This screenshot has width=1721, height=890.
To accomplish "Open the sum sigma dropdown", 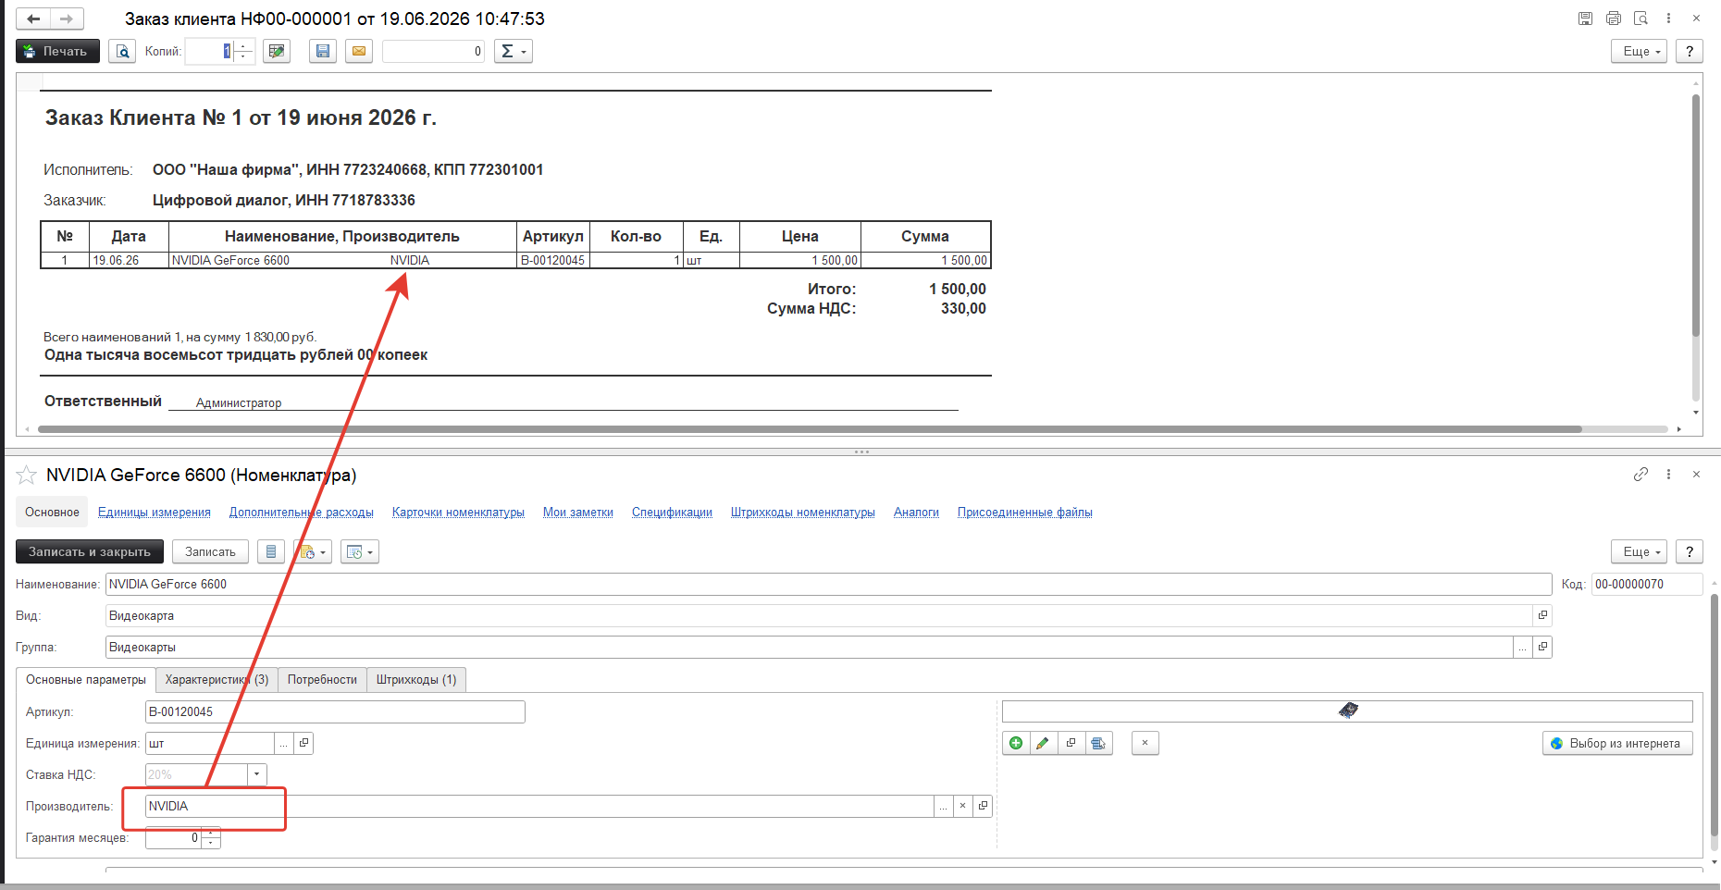I will (514, 51).
